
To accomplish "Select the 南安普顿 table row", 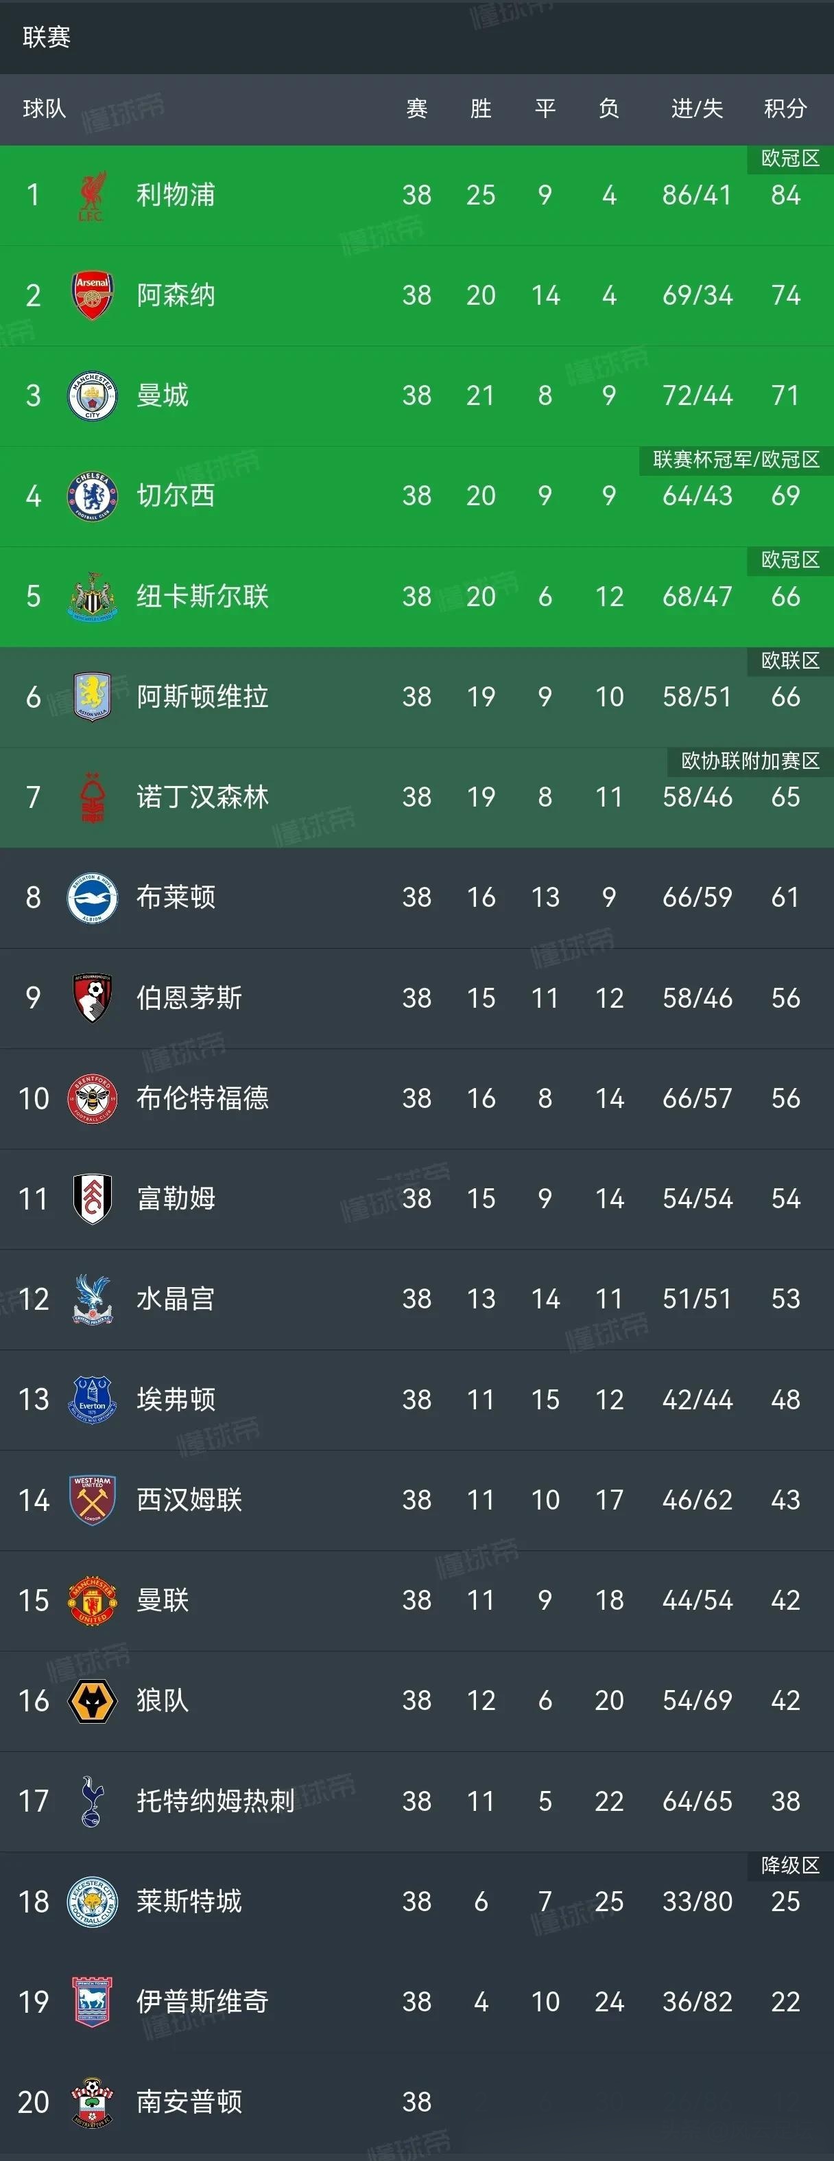I will pos(416,2101).
